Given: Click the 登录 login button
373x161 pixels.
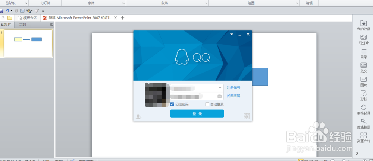Looking at the screenshot, I should (x=197, y=114).
